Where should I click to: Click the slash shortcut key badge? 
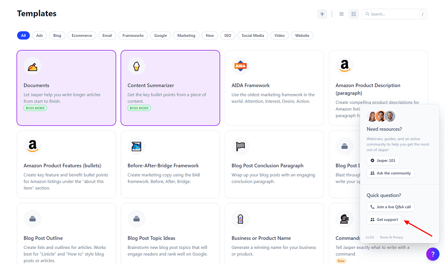422,14
